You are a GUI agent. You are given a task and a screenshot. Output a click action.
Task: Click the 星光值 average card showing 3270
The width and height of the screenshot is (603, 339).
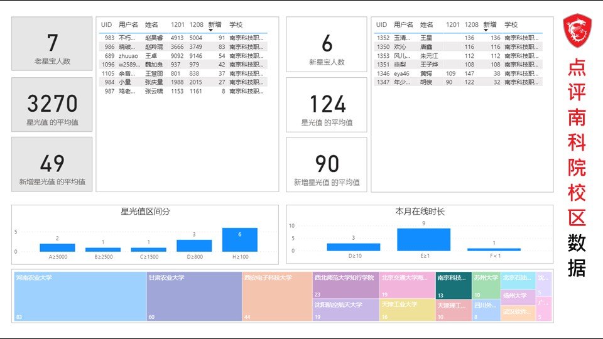(x=52, y=109)
